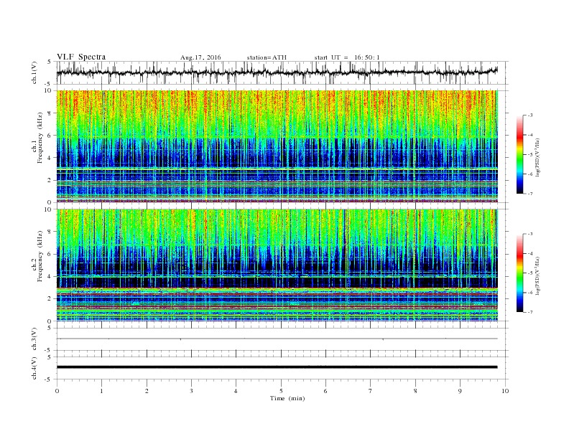
Task: Click time axis tick label "9"
Action: pyautogui.click(x=460, y=391)
